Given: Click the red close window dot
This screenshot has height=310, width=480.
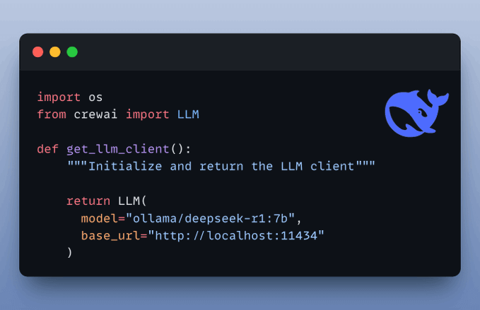Looking at the screenshot, I should click(x=38, y=52).
